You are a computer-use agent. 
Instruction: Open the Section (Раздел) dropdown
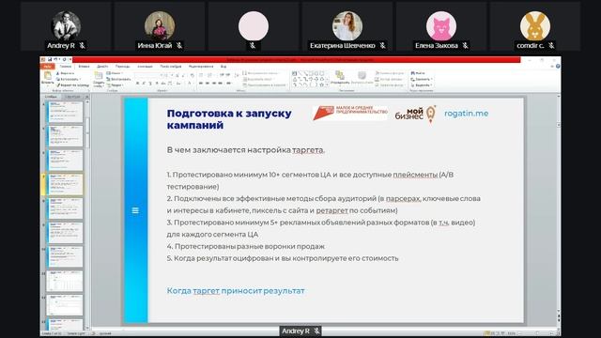pyautogui.click(x=115, y=85)
